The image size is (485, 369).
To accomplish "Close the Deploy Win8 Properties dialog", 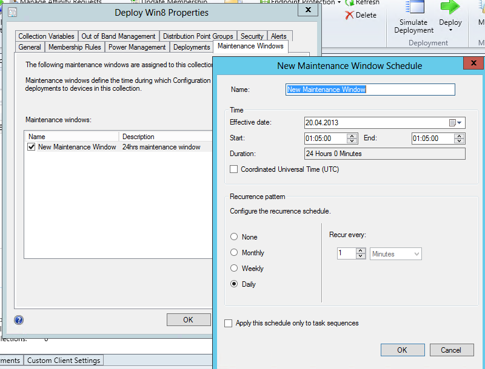I will (308, 10).
